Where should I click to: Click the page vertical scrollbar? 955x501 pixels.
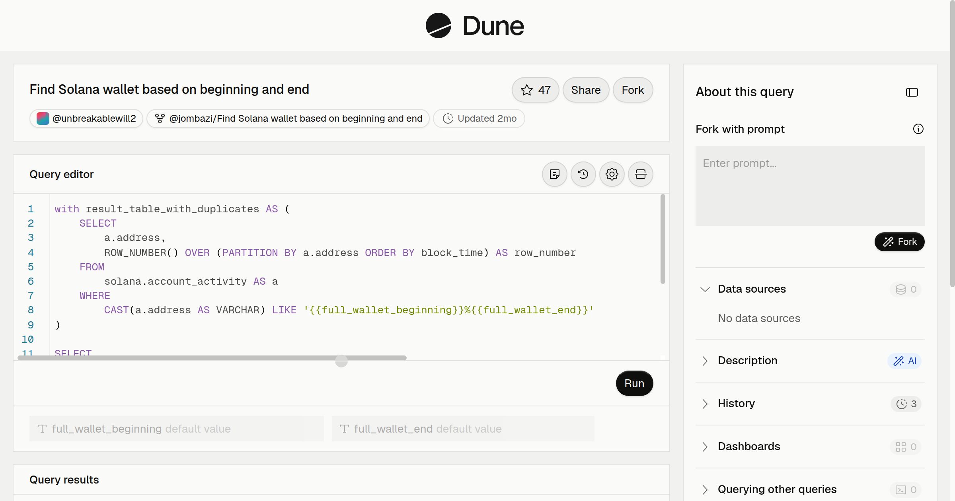[x=952, y=143]
